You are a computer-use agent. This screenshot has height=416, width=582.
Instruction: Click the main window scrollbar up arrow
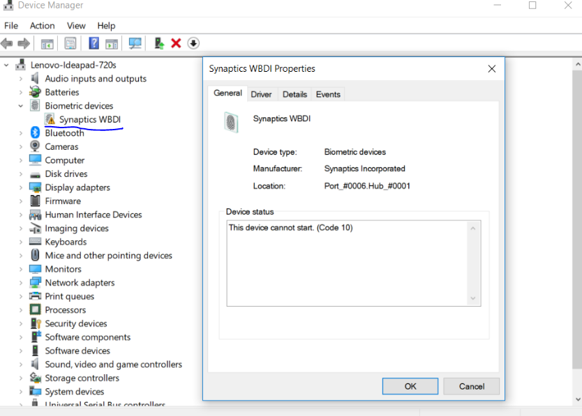coord(578,65)
